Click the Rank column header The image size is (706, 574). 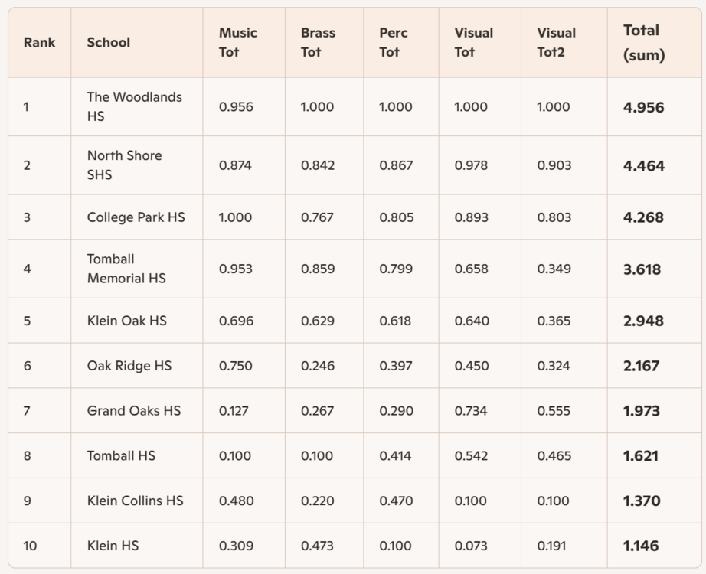[x=40, y=43]
